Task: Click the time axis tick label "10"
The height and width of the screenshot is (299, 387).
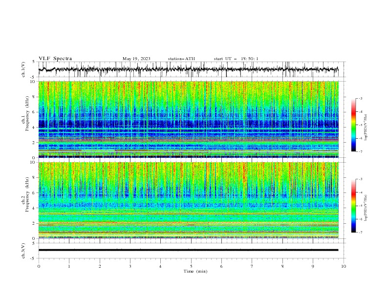Action: 344,266
